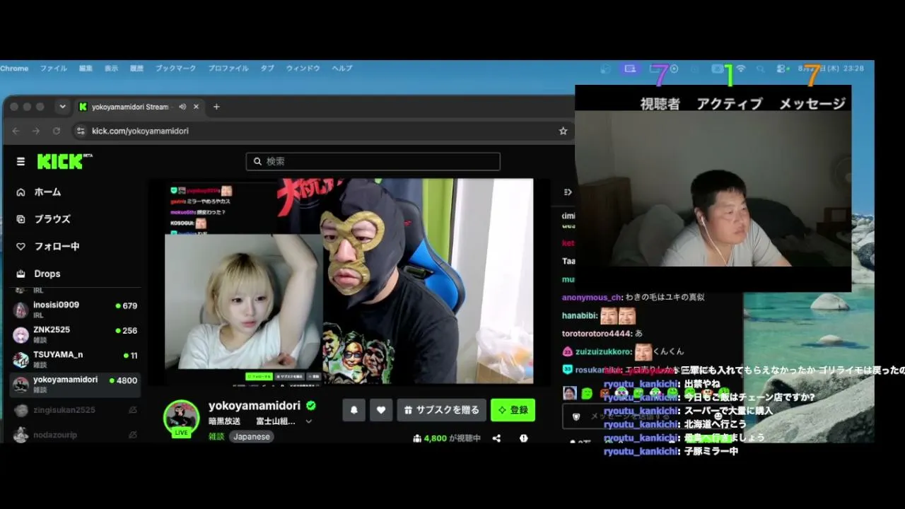Open the プロファイル menu
Viewport: 905px width, 509px height.
pyautogui.click(x=228, y=69)
